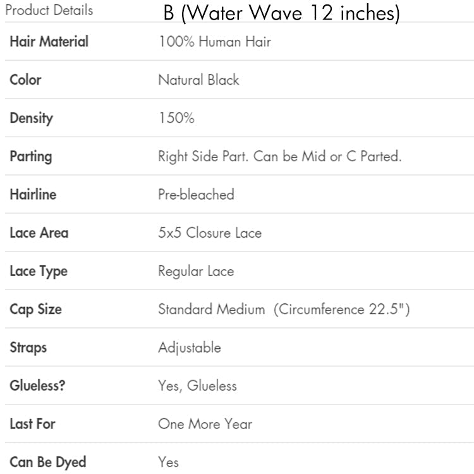Select the 100% Human Hair value

pyautogui.click(x=215, y=42)
